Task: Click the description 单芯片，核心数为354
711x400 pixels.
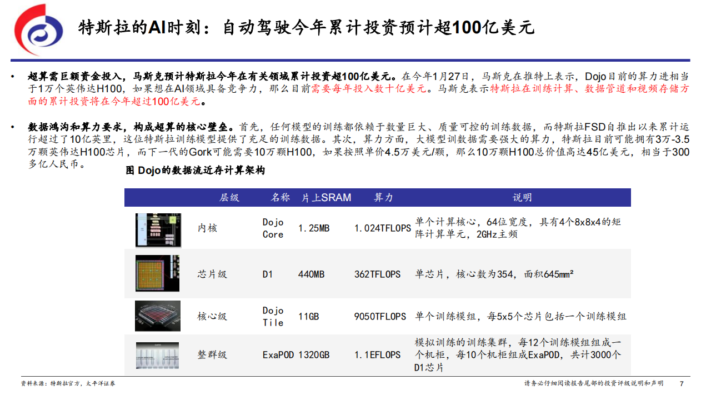Action: point(494,274)
